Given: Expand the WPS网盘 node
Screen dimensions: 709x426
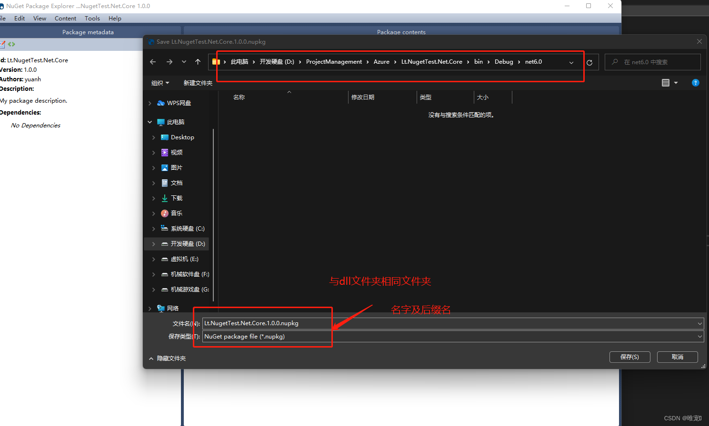Looking at the screenshot, I should [150, 103].
